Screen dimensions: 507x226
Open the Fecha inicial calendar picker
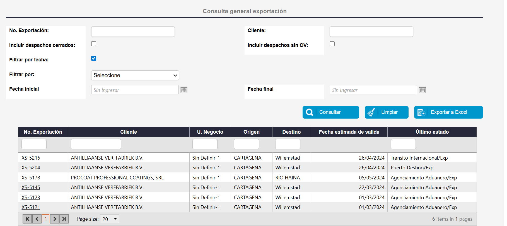pyautogui.click(x=184, y=90)
